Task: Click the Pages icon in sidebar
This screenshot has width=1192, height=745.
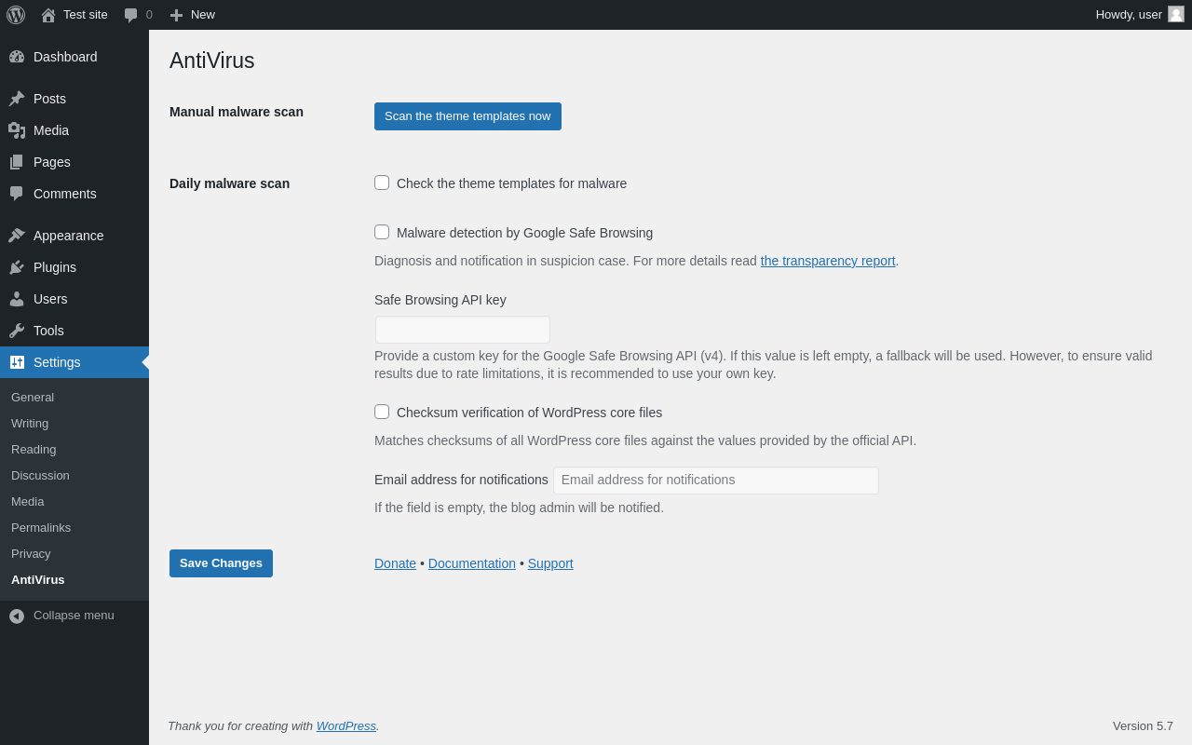Action: (17, 162)
